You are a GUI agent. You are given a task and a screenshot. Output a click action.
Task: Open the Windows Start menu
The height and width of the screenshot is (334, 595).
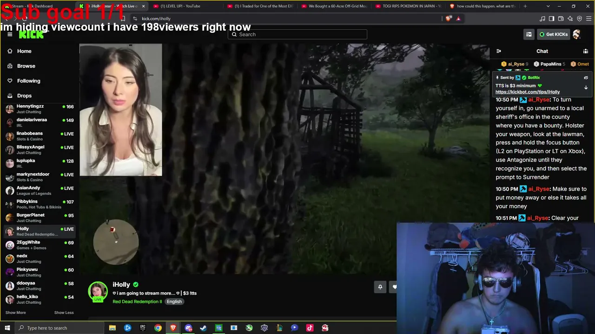point(7,328)
